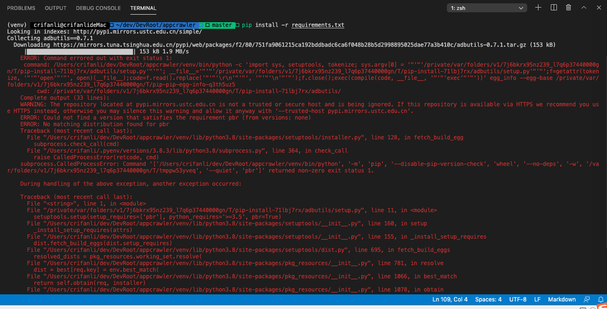
Task: Open notifications bell in status bar
Action: click(600, 299)
